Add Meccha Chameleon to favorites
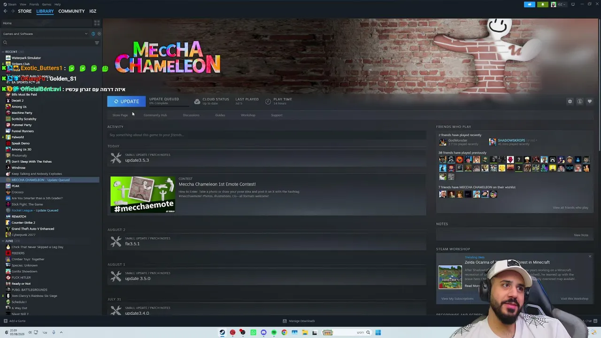This screenshot has height=338, width=601. pyautogui.click(x=590, y=101)
